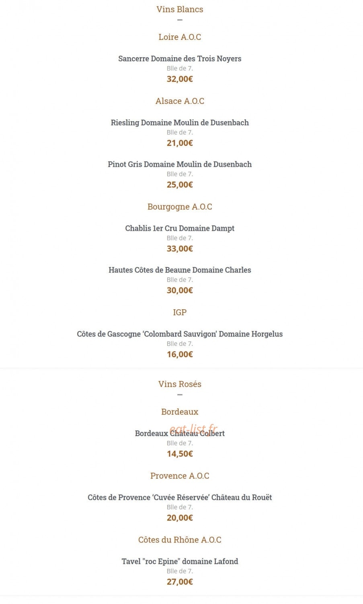The height and width of the screenshot is (604, 363).
Task: Click Pinot Gris Domaine Moulin de Dusenbach
Action: [180, 164]
